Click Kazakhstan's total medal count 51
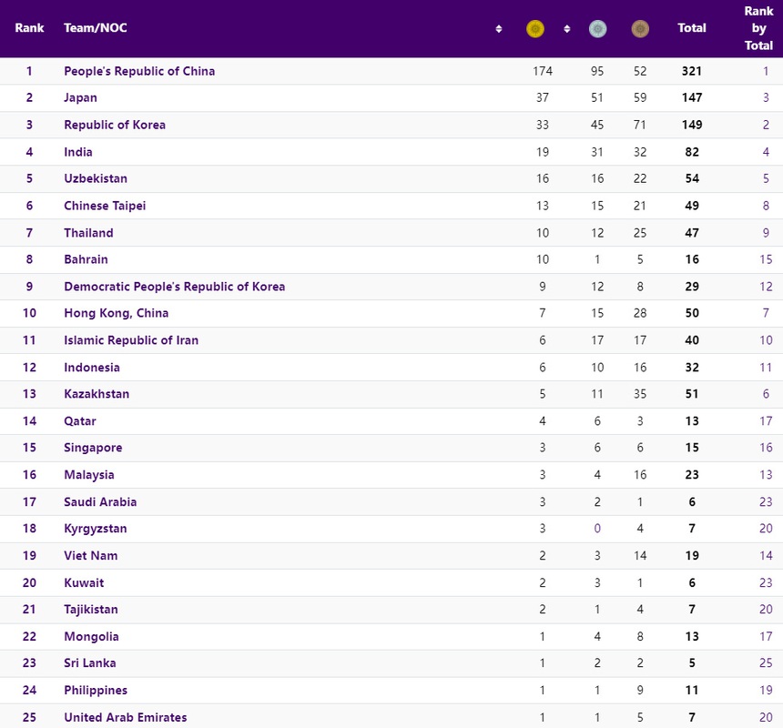Viewport: 783px width, 728px height. point(692,394)
